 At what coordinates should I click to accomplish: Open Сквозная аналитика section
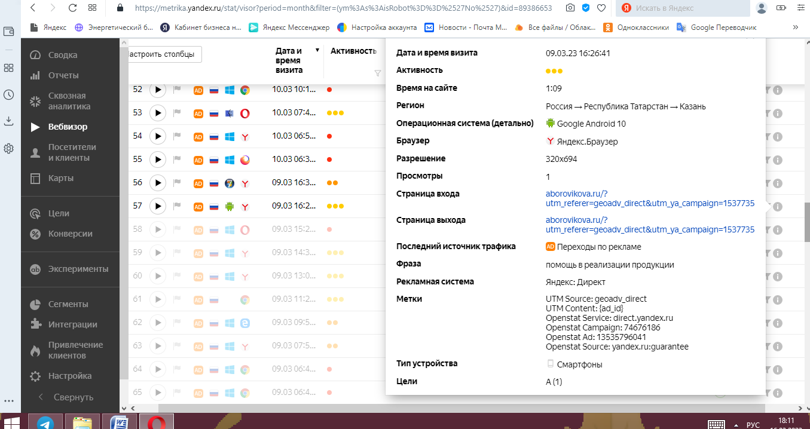(x=71, y=101)
